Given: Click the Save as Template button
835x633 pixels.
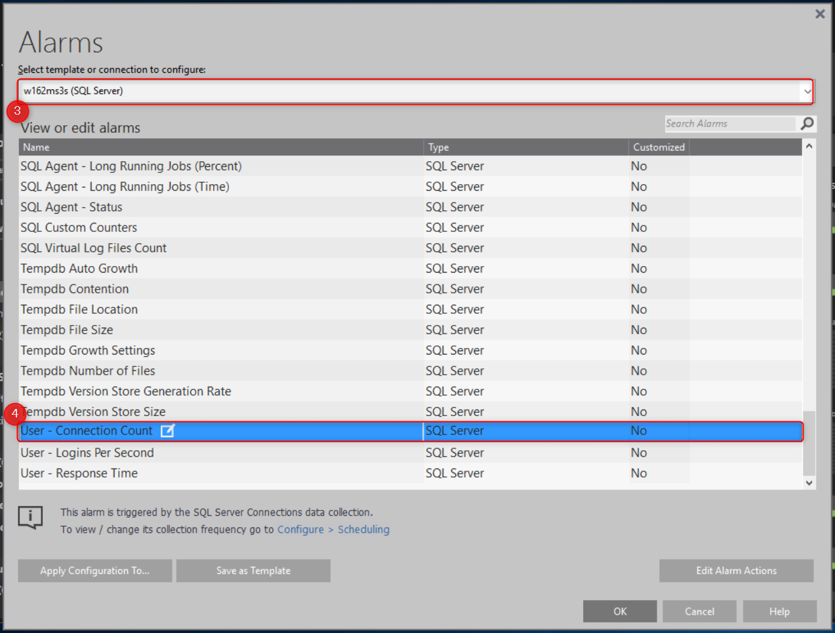Looking at the screenshot, I should (253, 570).
